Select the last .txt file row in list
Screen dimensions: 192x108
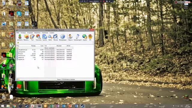click(45, 59)
